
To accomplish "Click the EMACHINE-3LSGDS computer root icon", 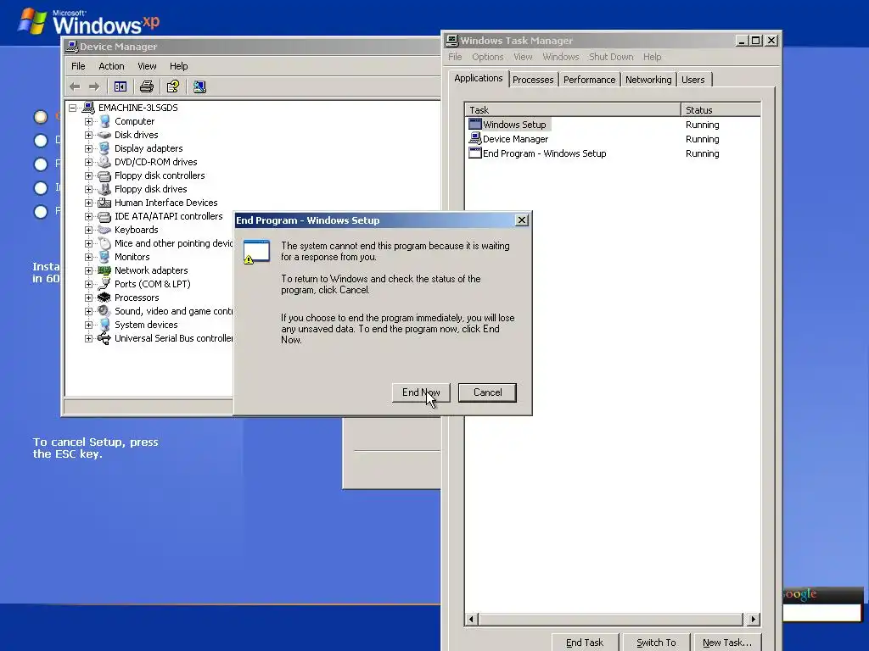I will (88, 108).
